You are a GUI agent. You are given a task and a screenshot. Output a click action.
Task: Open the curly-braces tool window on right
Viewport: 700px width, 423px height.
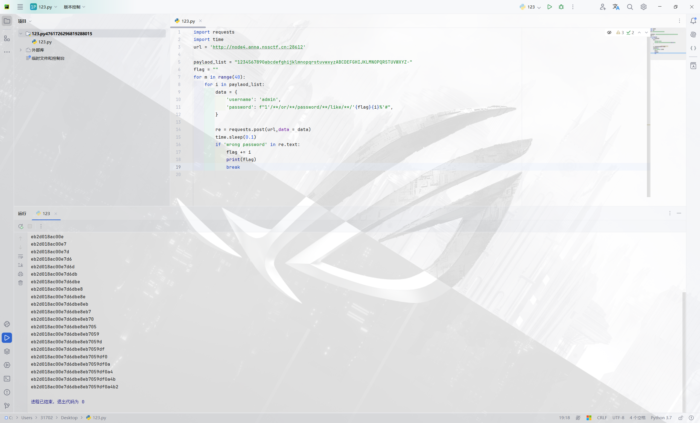[x=693, y=48]
